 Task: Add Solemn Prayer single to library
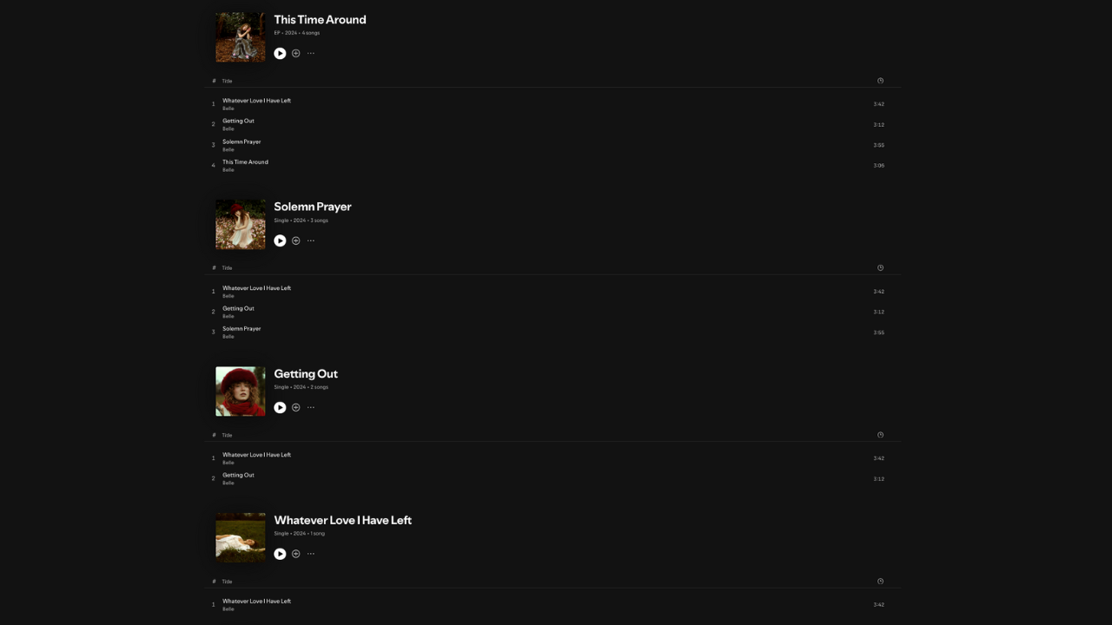(296, 241)
